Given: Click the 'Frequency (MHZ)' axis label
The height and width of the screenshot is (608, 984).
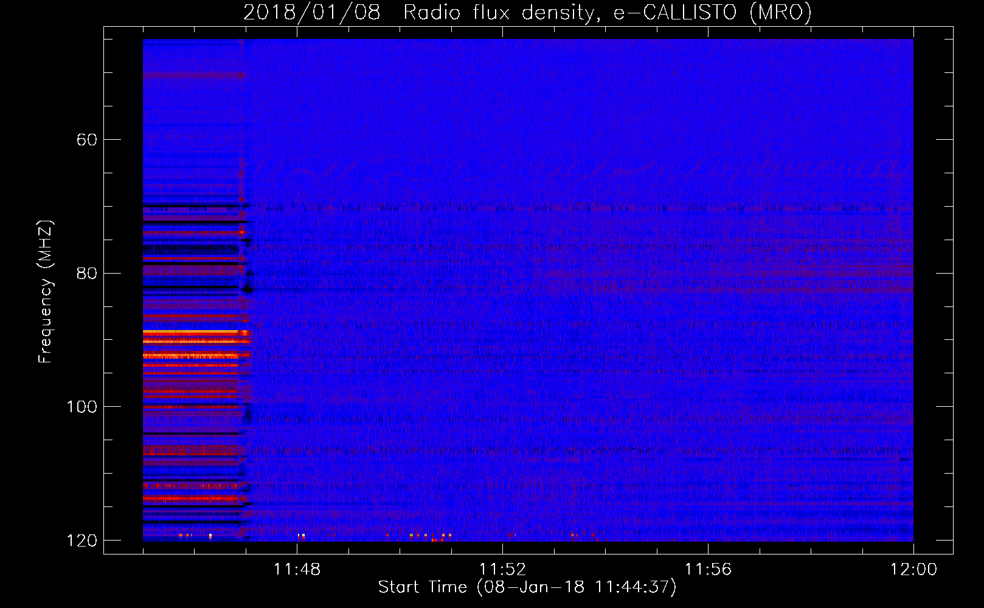Looking at the screenshot, I should tap(46, 292).
